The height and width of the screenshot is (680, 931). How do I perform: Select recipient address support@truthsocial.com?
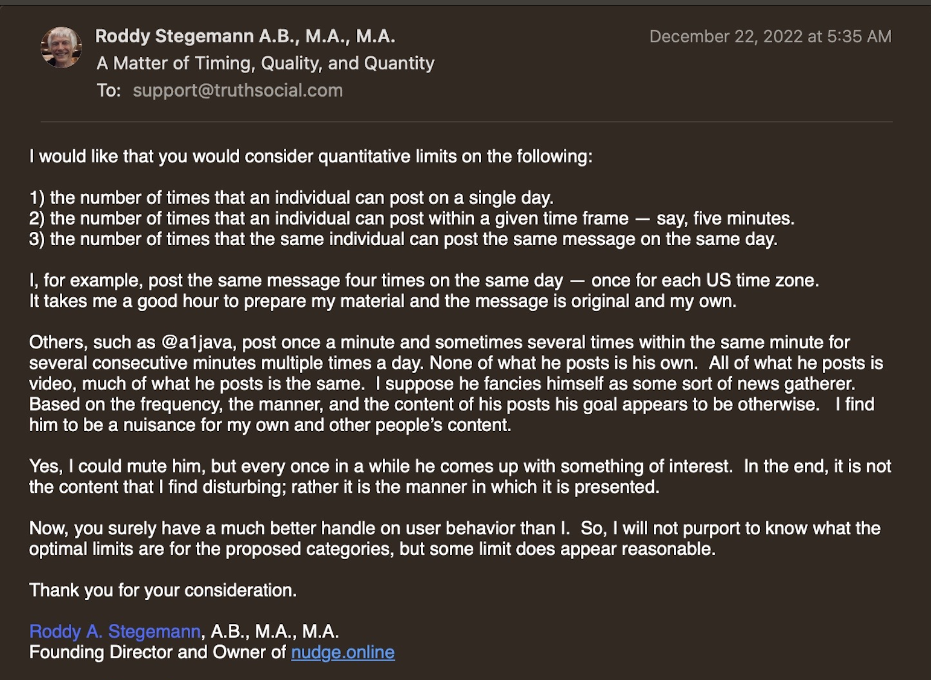(x=237, y=91)
